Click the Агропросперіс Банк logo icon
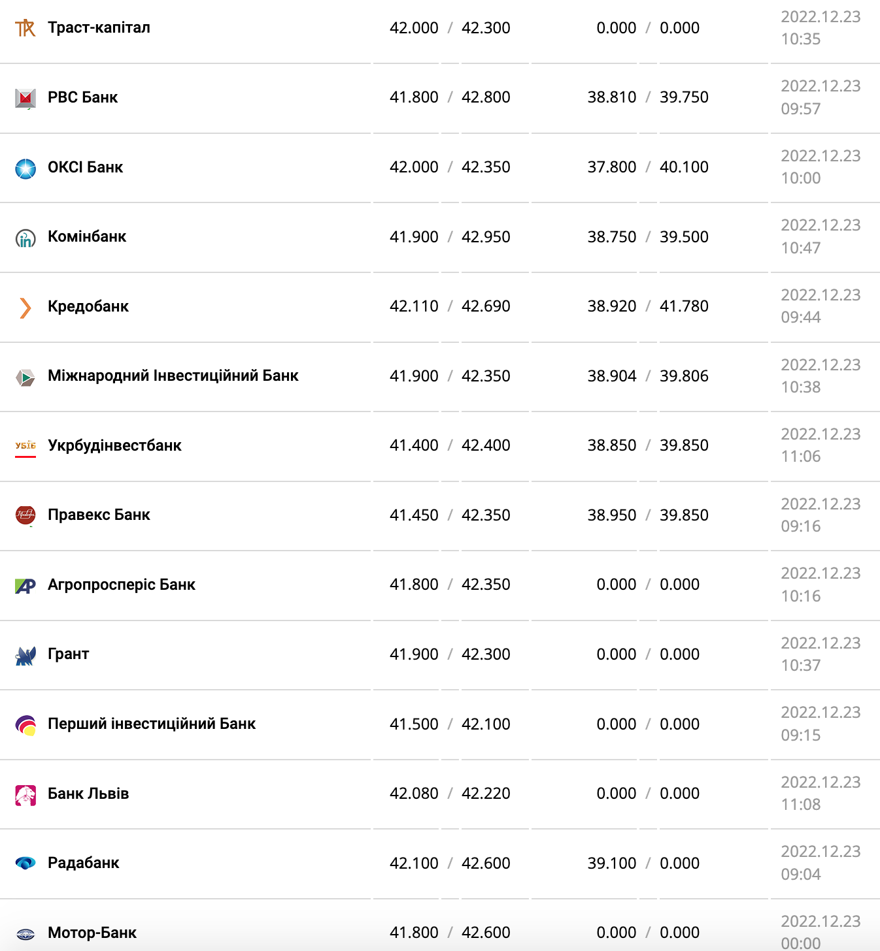 [x=25, y=586]
